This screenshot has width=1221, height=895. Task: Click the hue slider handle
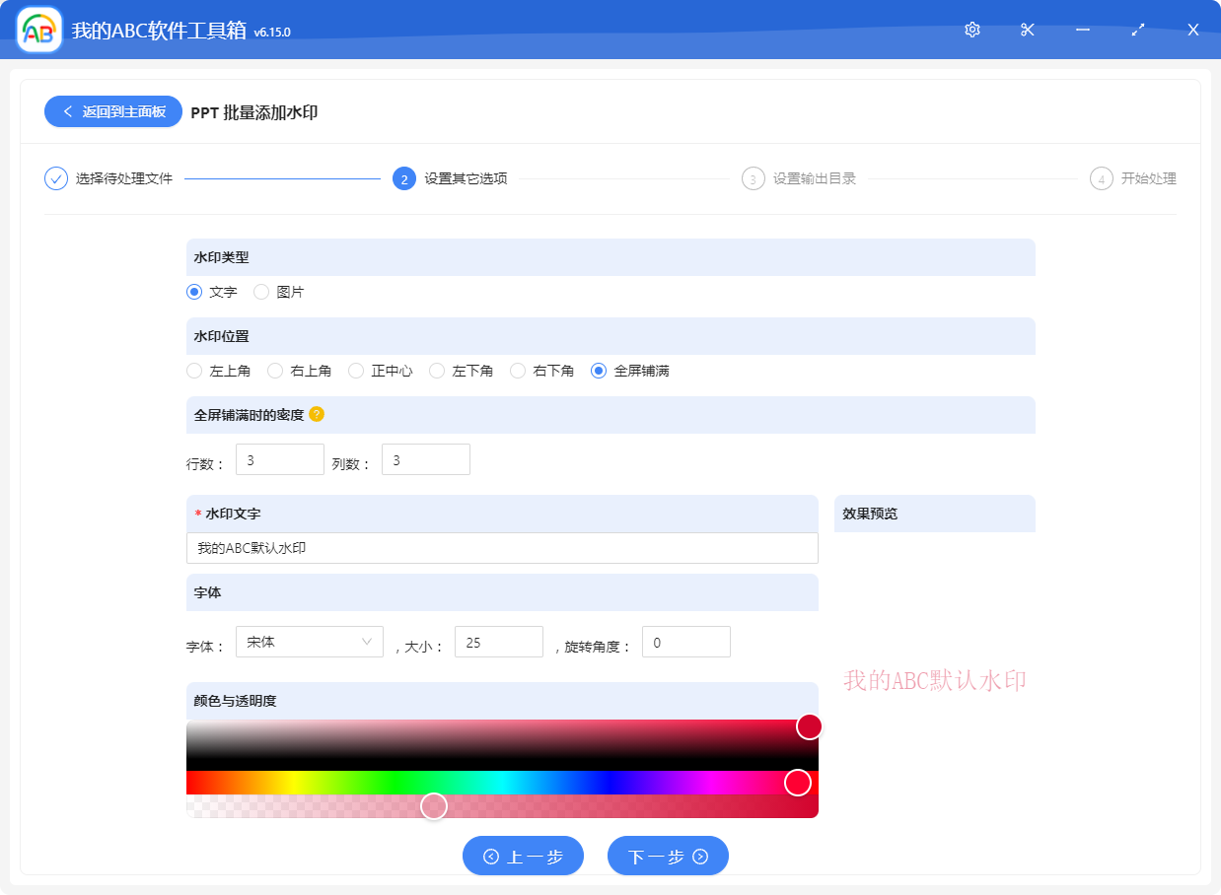[x=798, y=783]
